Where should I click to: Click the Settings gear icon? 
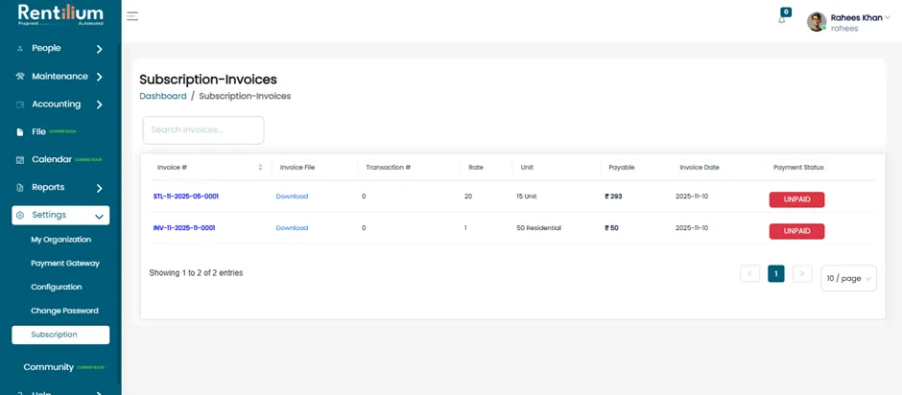click(20, 215)
